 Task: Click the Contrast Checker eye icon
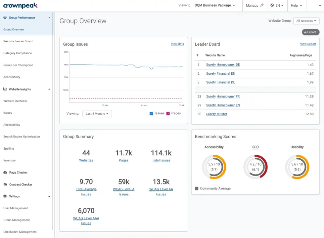5,184
